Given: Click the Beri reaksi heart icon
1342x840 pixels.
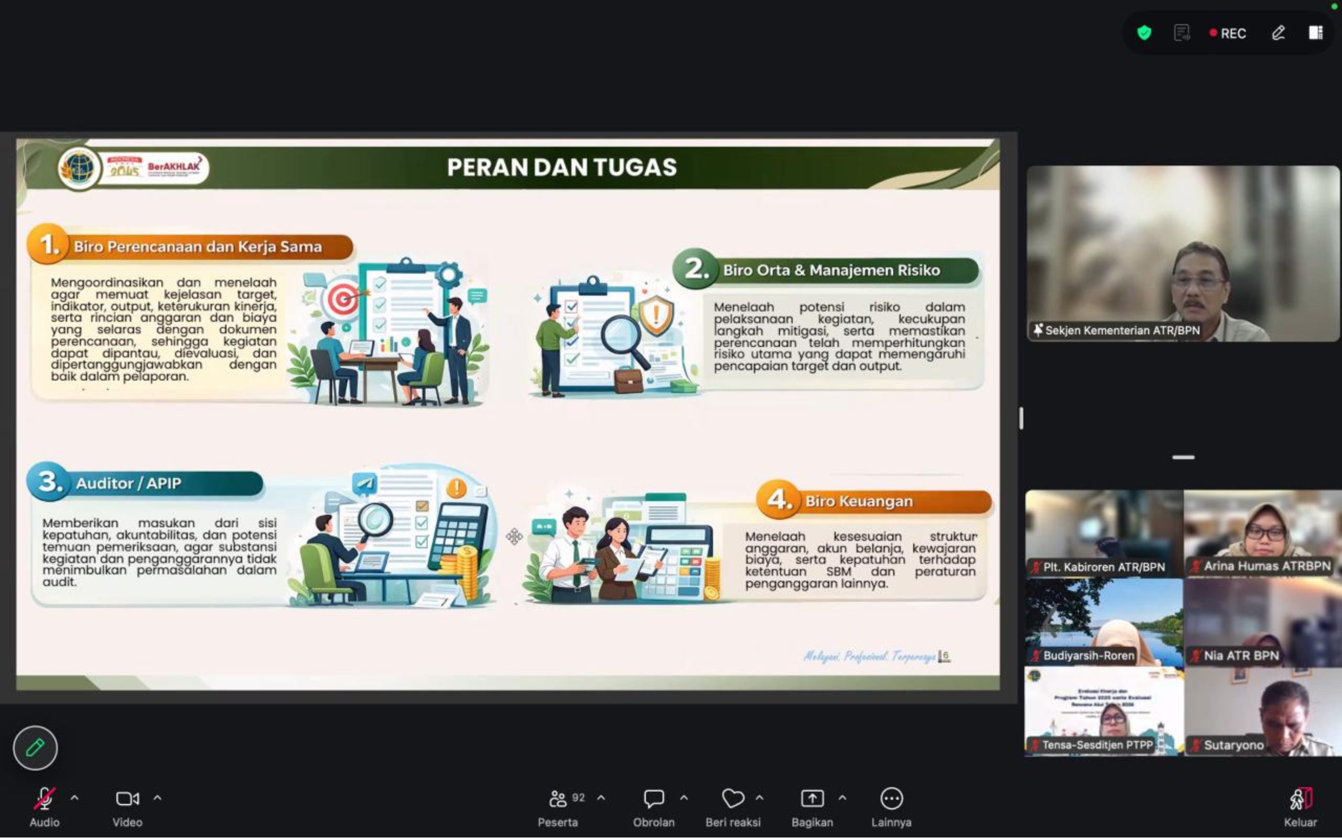Looking at the screenshot, I should click(733, 799).
